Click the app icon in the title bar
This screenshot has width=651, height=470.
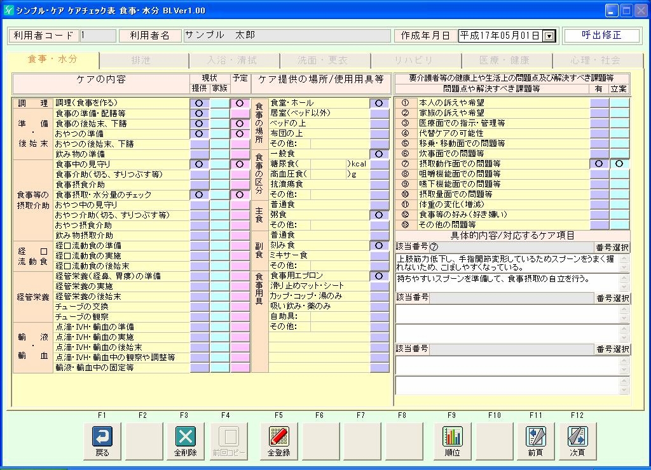point(8,11)
